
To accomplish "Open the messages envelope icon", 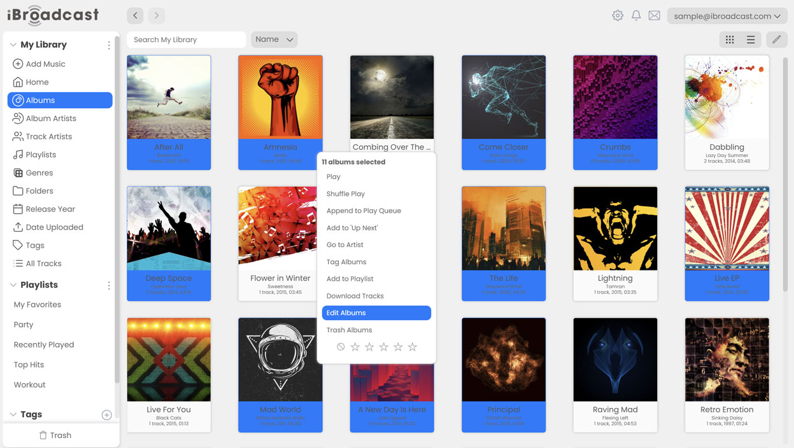I will 654,16.
